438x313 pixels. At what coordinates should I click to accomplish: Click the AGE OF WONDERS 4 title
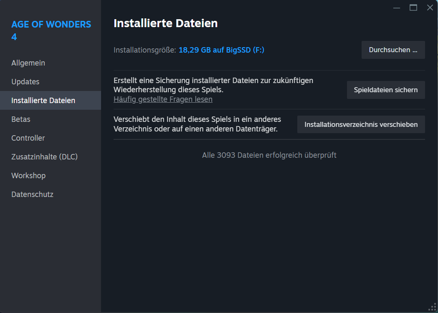click(51, 30)
